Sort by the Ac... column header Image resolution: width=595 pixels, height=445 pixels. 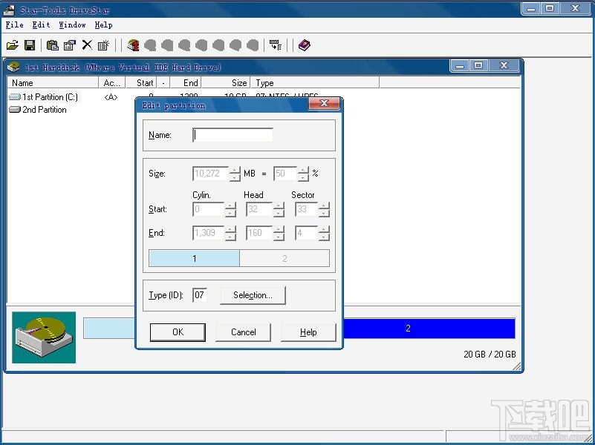coord(112,82)
